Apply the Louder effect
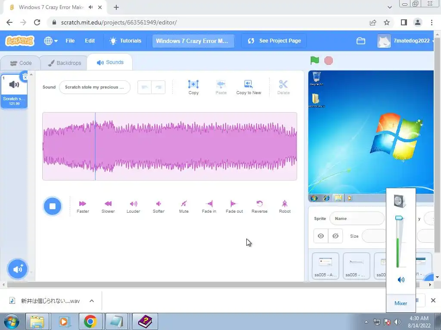The width and height of the screenshot is (441, 330). [134, 207]
